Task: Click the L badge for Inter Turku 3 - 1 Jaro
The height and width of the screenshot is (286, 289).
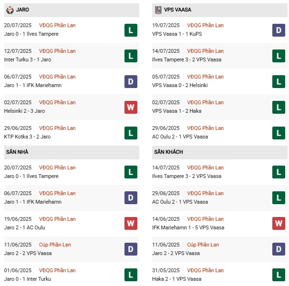Action: point(131,56)
